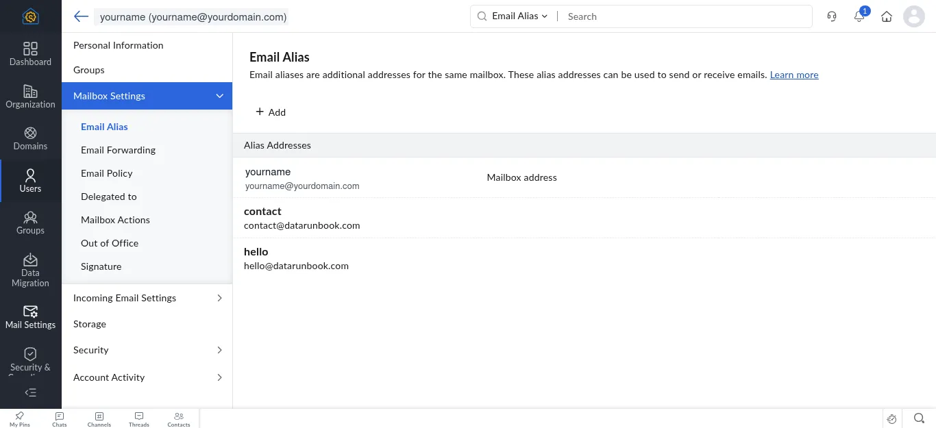Viewport: 936px width, 428px height.
Task: Open Chats in bottom bar
Action: [60, 419]
